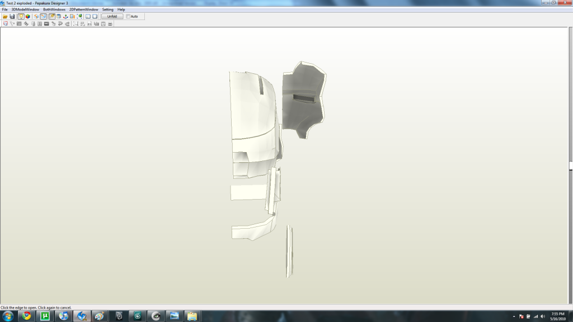Click the vertical scrollbar at the right edge
The width and height of the screenshot is (573, 322).
point(570,165)
